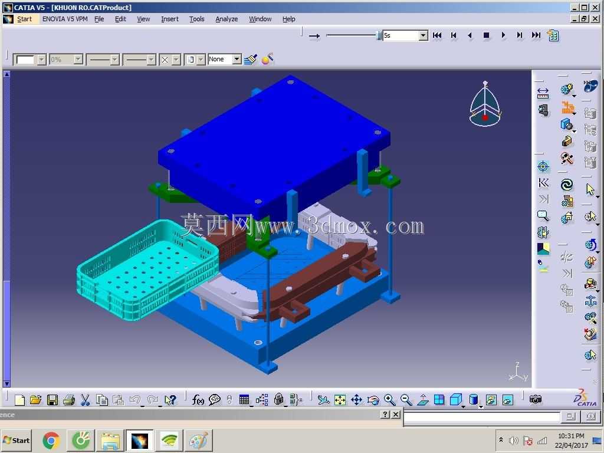
Task: Open the Start menu in CATIA
Action: [24, 19]
